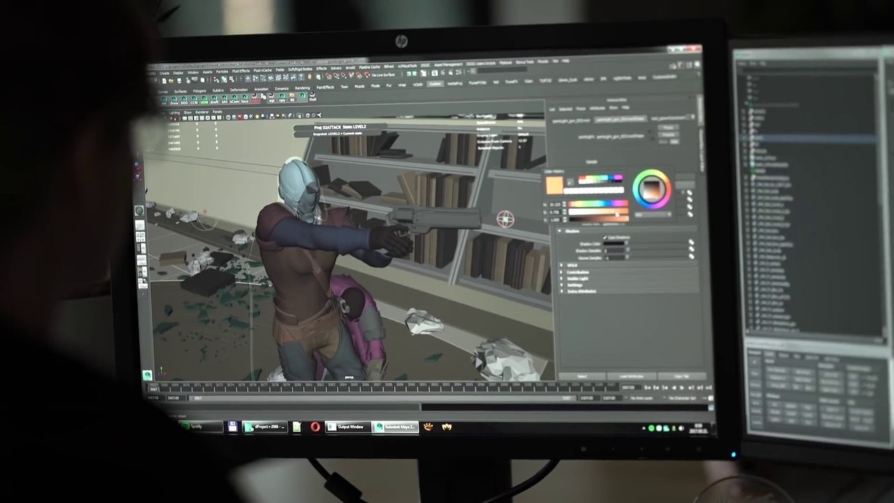Click the Shadow Color swatch
The image size is (894, 503).
click(x=615, y=244)
